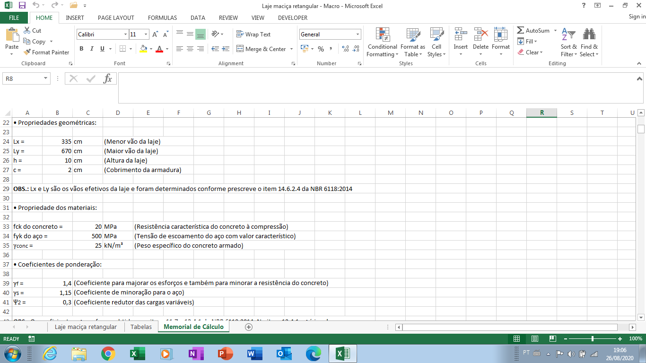Open the font size 11 dropdown
This screenshot has height=363, width=646.
146,35
